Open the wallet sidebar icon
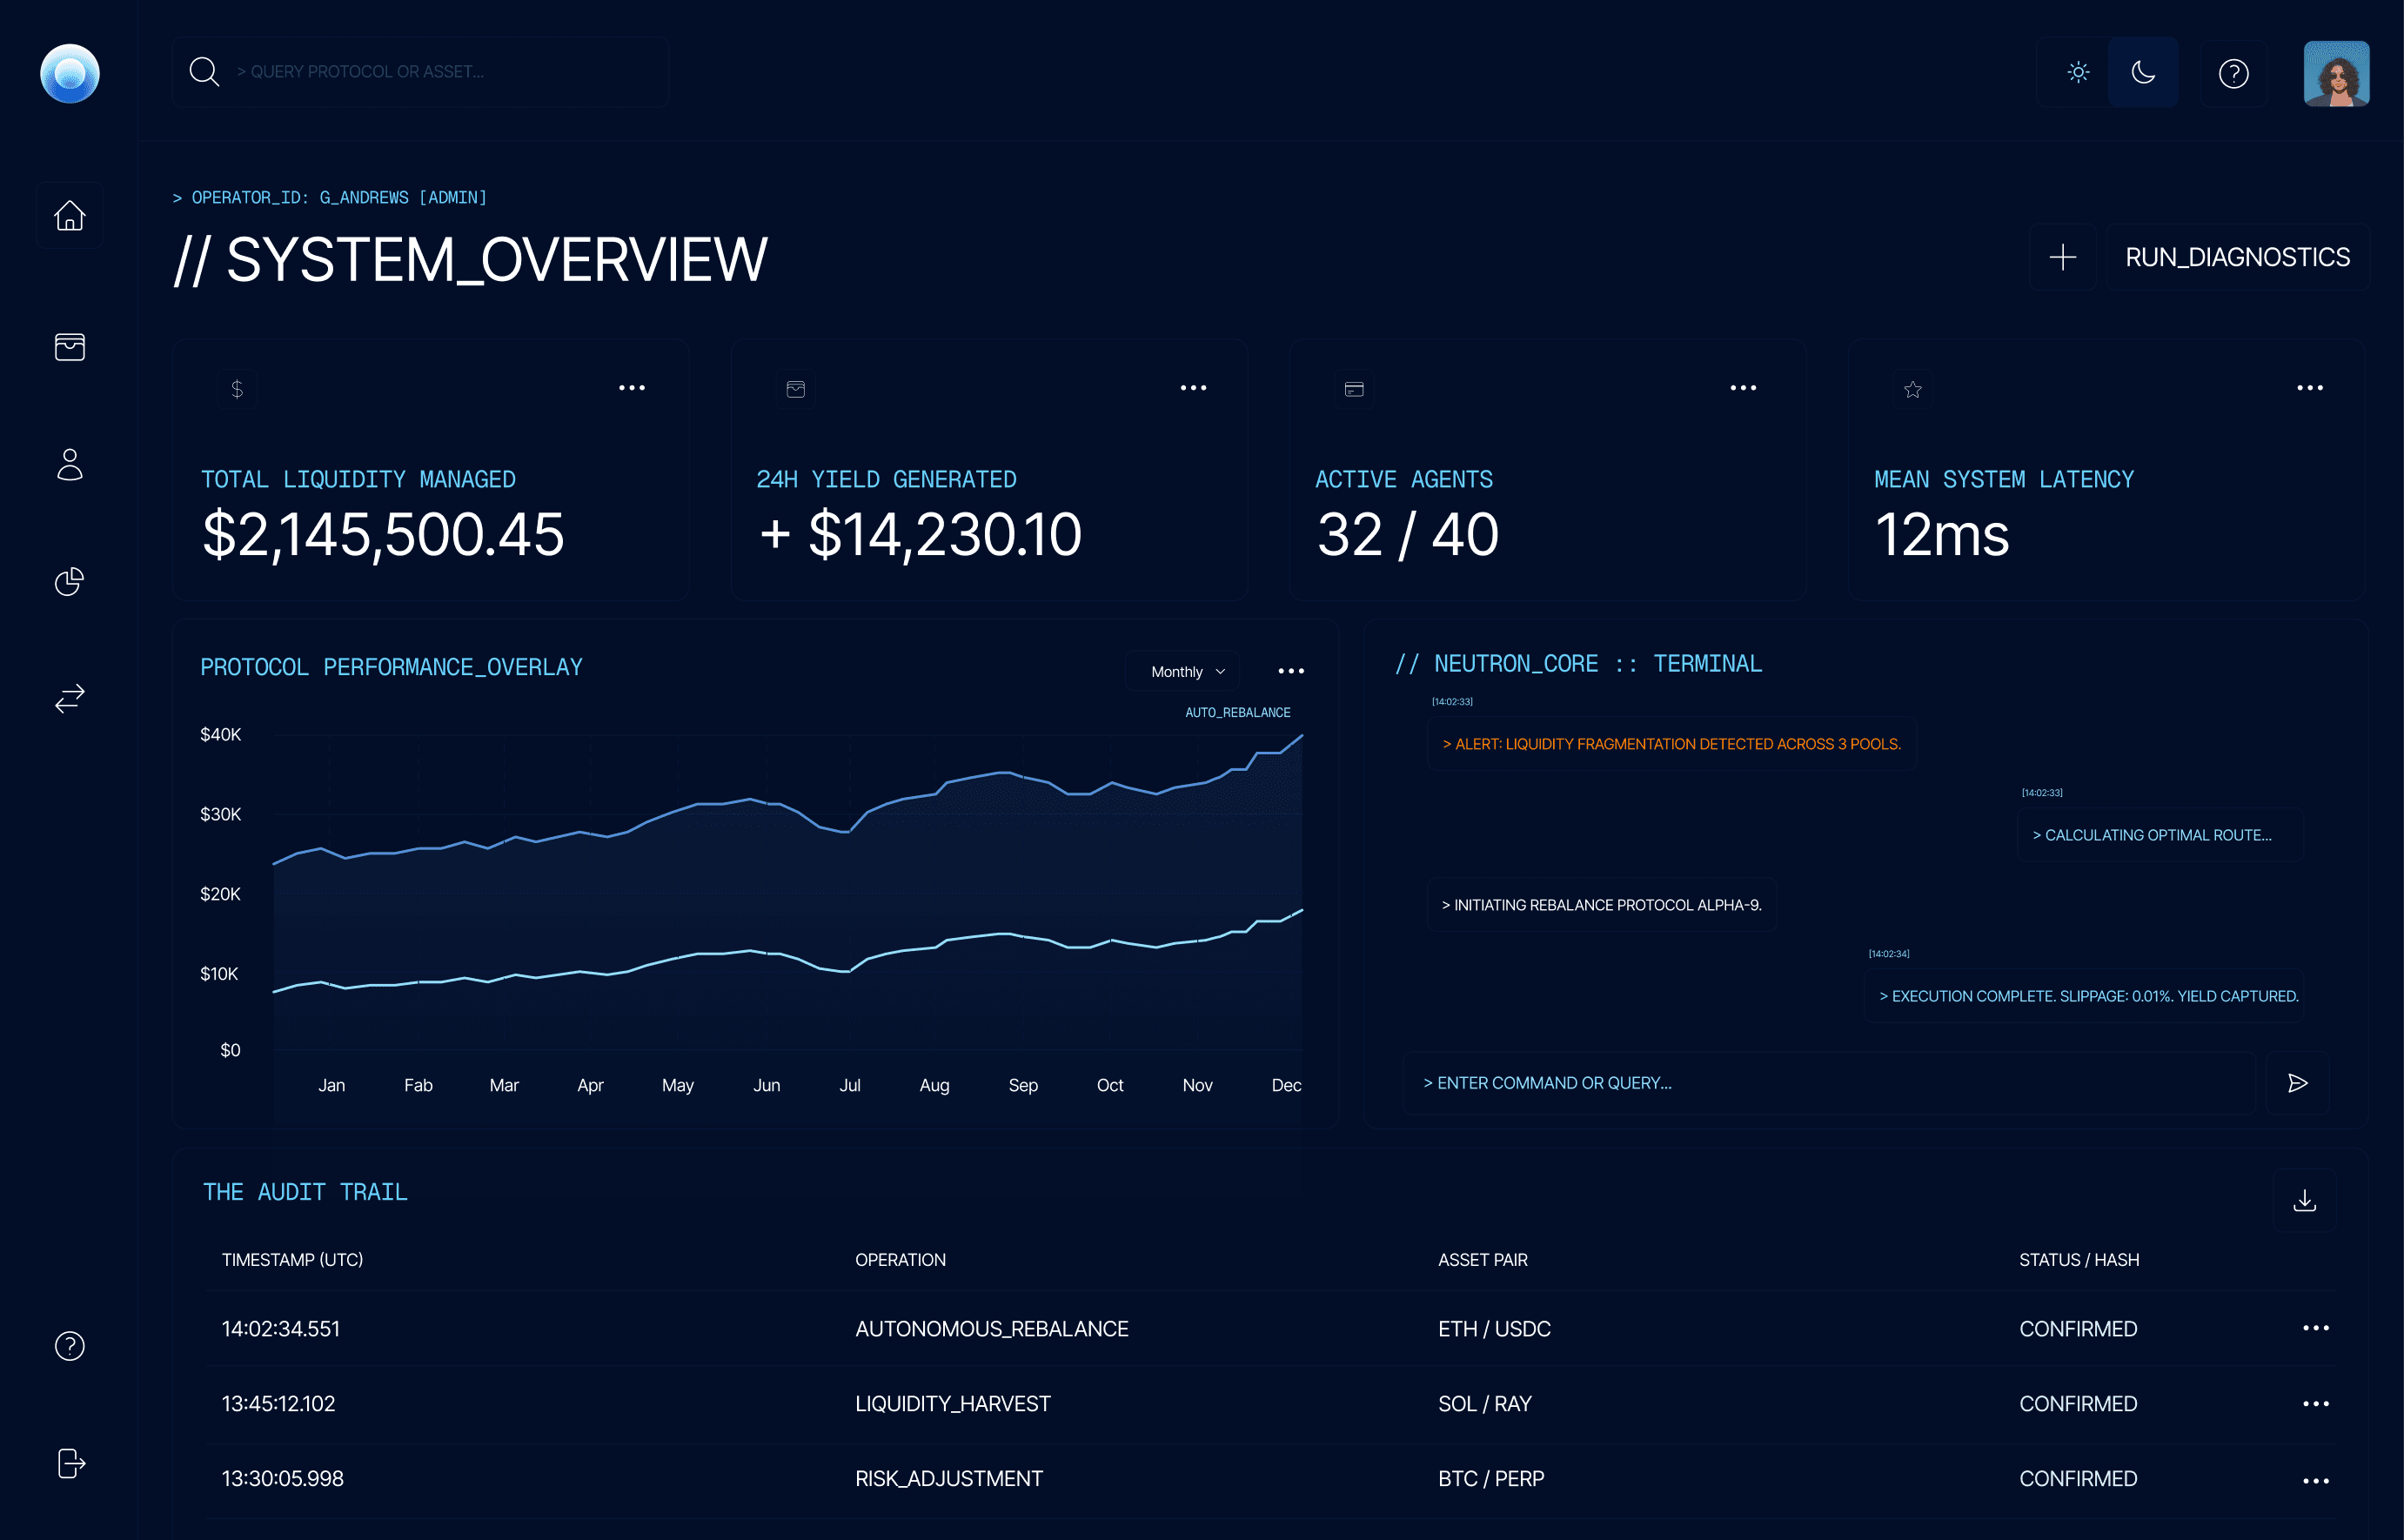2404x1540 pixels. click(x=69, y=347)
